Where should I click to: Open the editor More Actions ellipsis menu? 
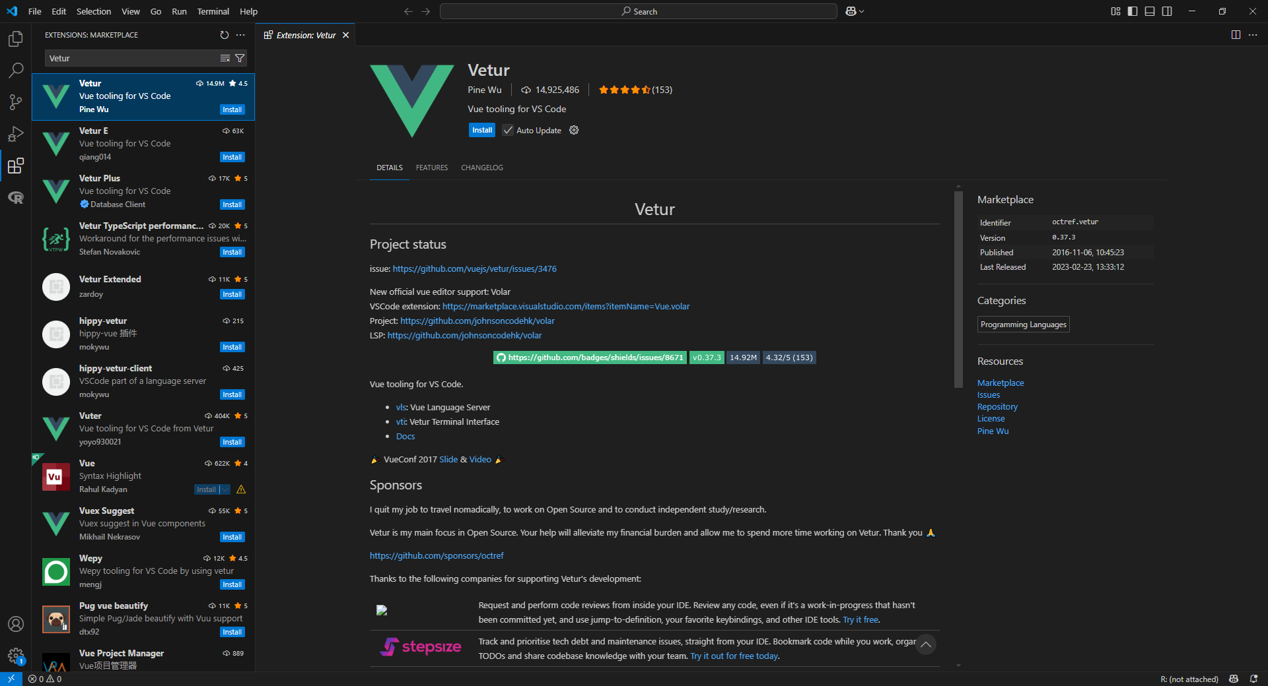click(1253, 35)
